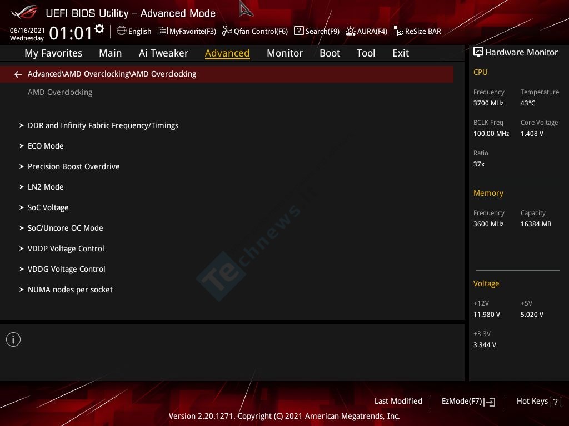The width and height of the screenshot is (569, 426).
Task: Click Last Modified button
Action: 398,402
